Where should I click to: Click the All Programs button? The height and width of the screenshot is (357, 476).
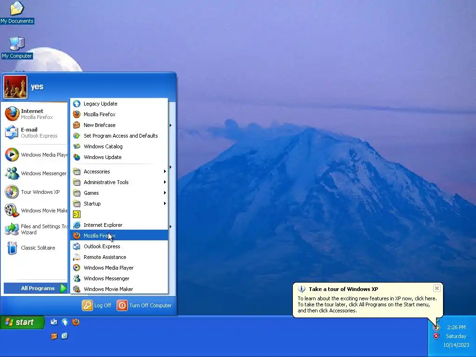click(x=35, y=288)
